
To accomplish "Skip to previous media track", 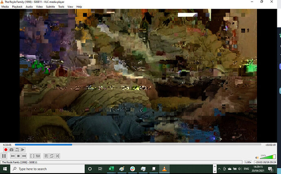I will pyautogui.click(x=13, y=156).
